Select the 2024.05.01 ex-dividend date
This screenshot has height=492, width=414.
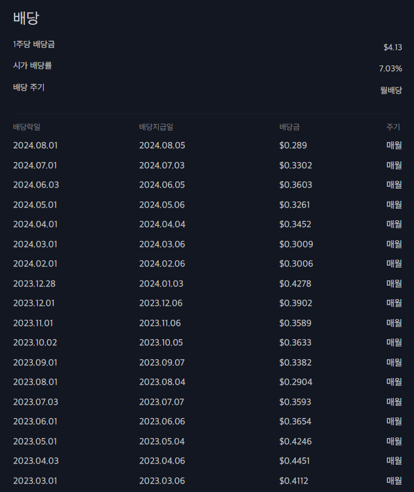click(35, 205)
